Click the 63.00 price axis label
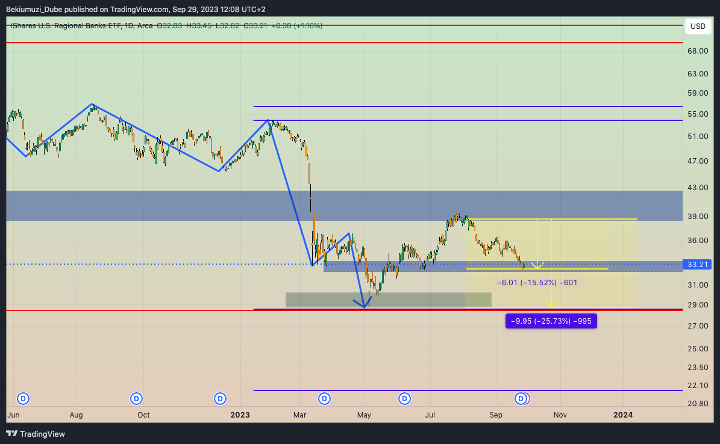Viewport: 720px width, 444px height. coord(698,74)
